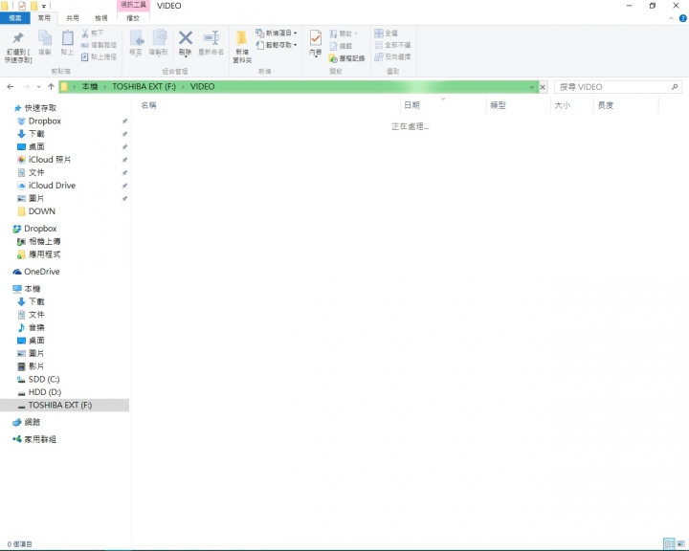The height and width of the screenshot is (551, 689).
Task: Click TOSHIBA EXT (F:) in address path
Action: point(144,86)
